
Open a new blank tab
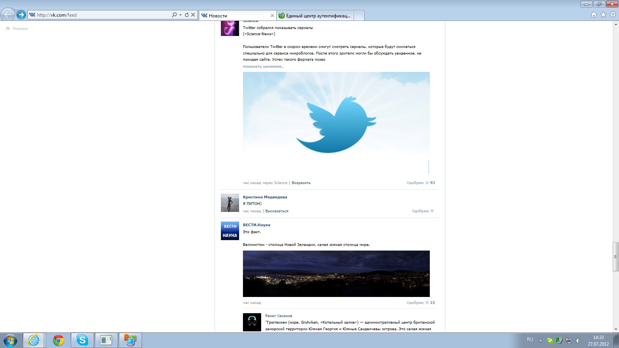pyautogui.click(x=359, y=15)
